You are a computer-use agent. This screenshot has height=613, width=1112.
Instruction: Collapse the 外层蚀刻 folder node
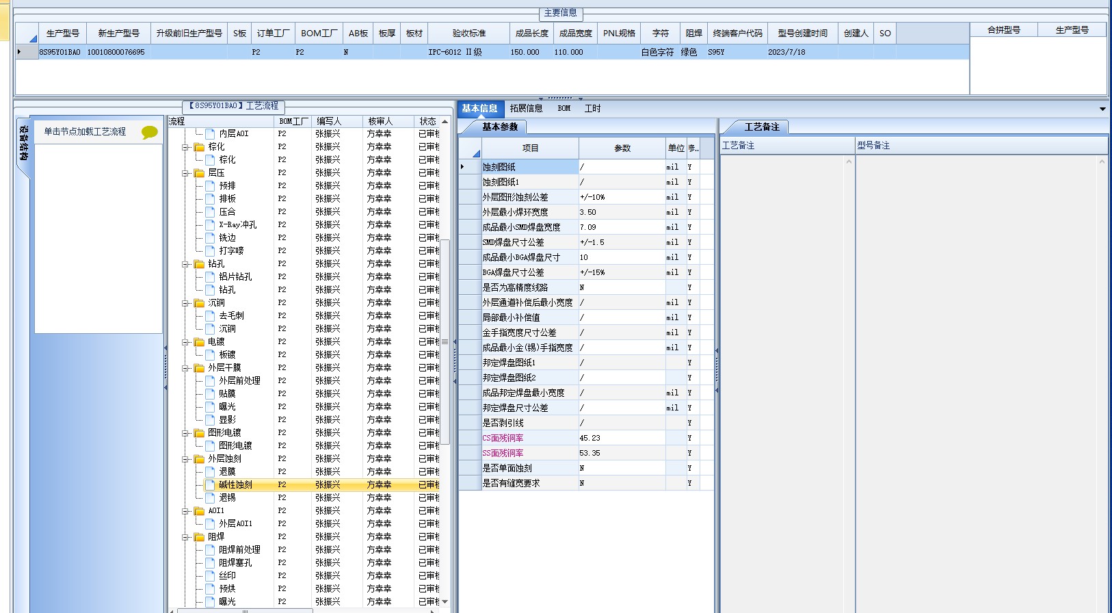coord(185,459)
